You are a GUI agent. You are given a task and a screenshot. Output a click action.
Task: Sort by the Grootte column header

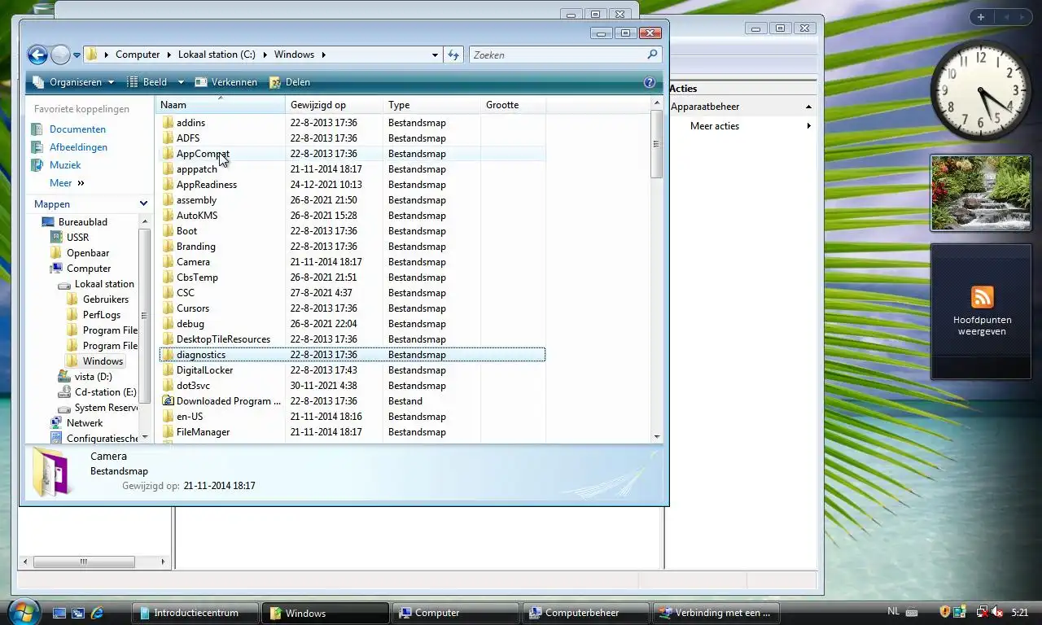pos(513,105)
